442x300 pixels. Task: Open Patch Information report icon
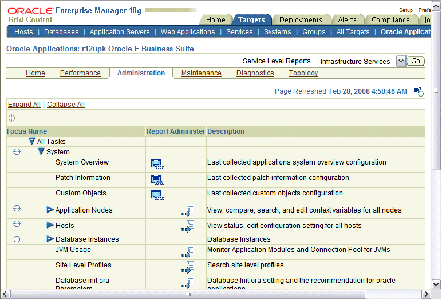[157, 180]
